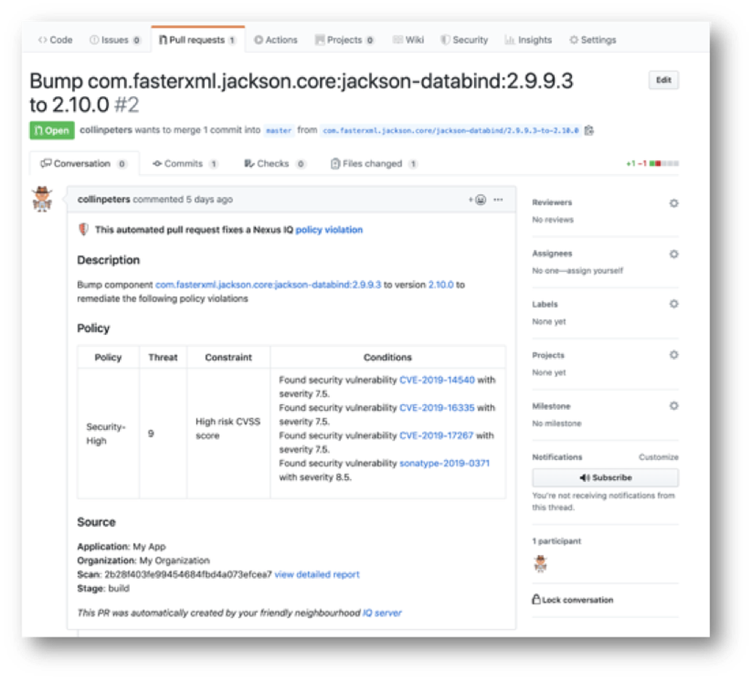Image resolution: width=751 pixels, height=678 pixels.
Task: Open the jackson-databind:2.9.9.3 component link
Action: click(x=268, y=285)
